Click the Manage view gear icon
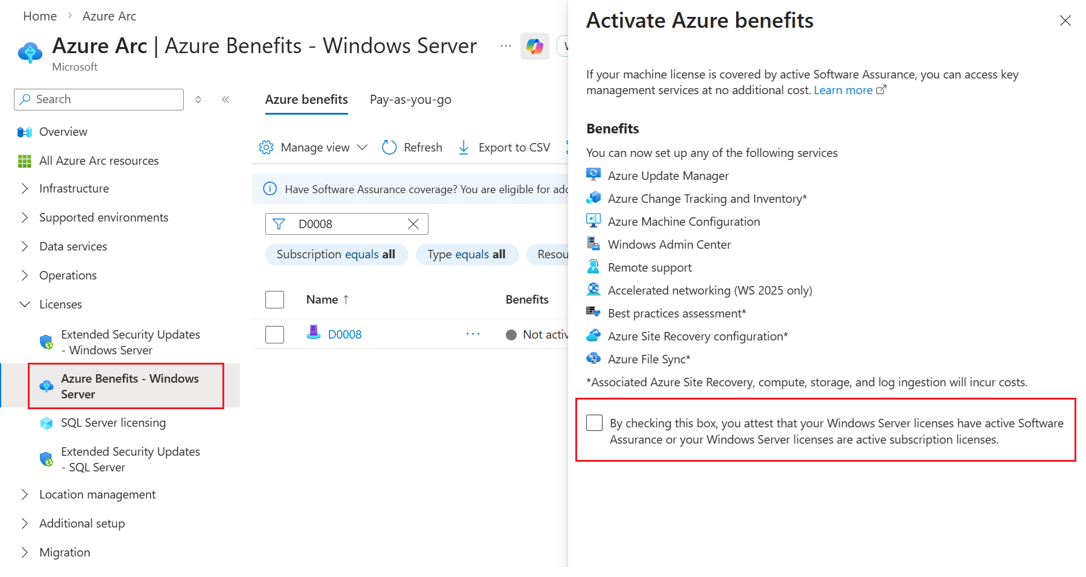The image size is (1086, 577). (x=266, y=147)
